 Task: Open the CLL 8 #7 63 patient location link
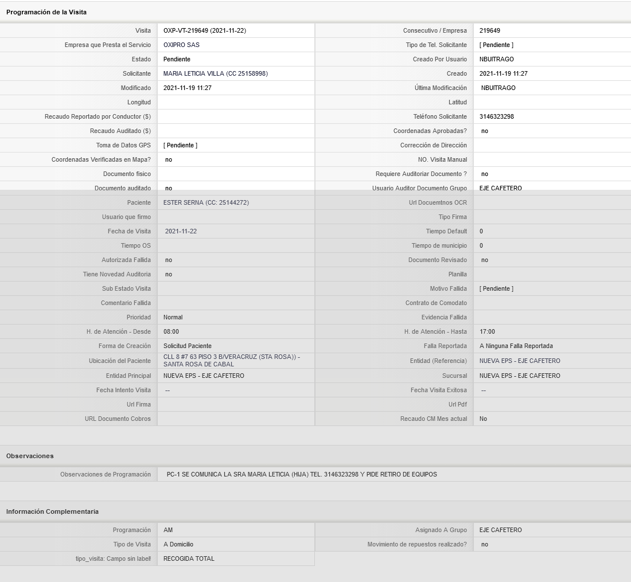[232, 361]
